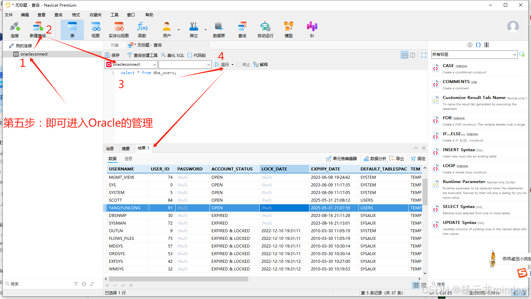The width and height of the screenshot is (531, 299).
Task: Open the 所有标签 tags dropdown
Action: (x=474, y=54)
